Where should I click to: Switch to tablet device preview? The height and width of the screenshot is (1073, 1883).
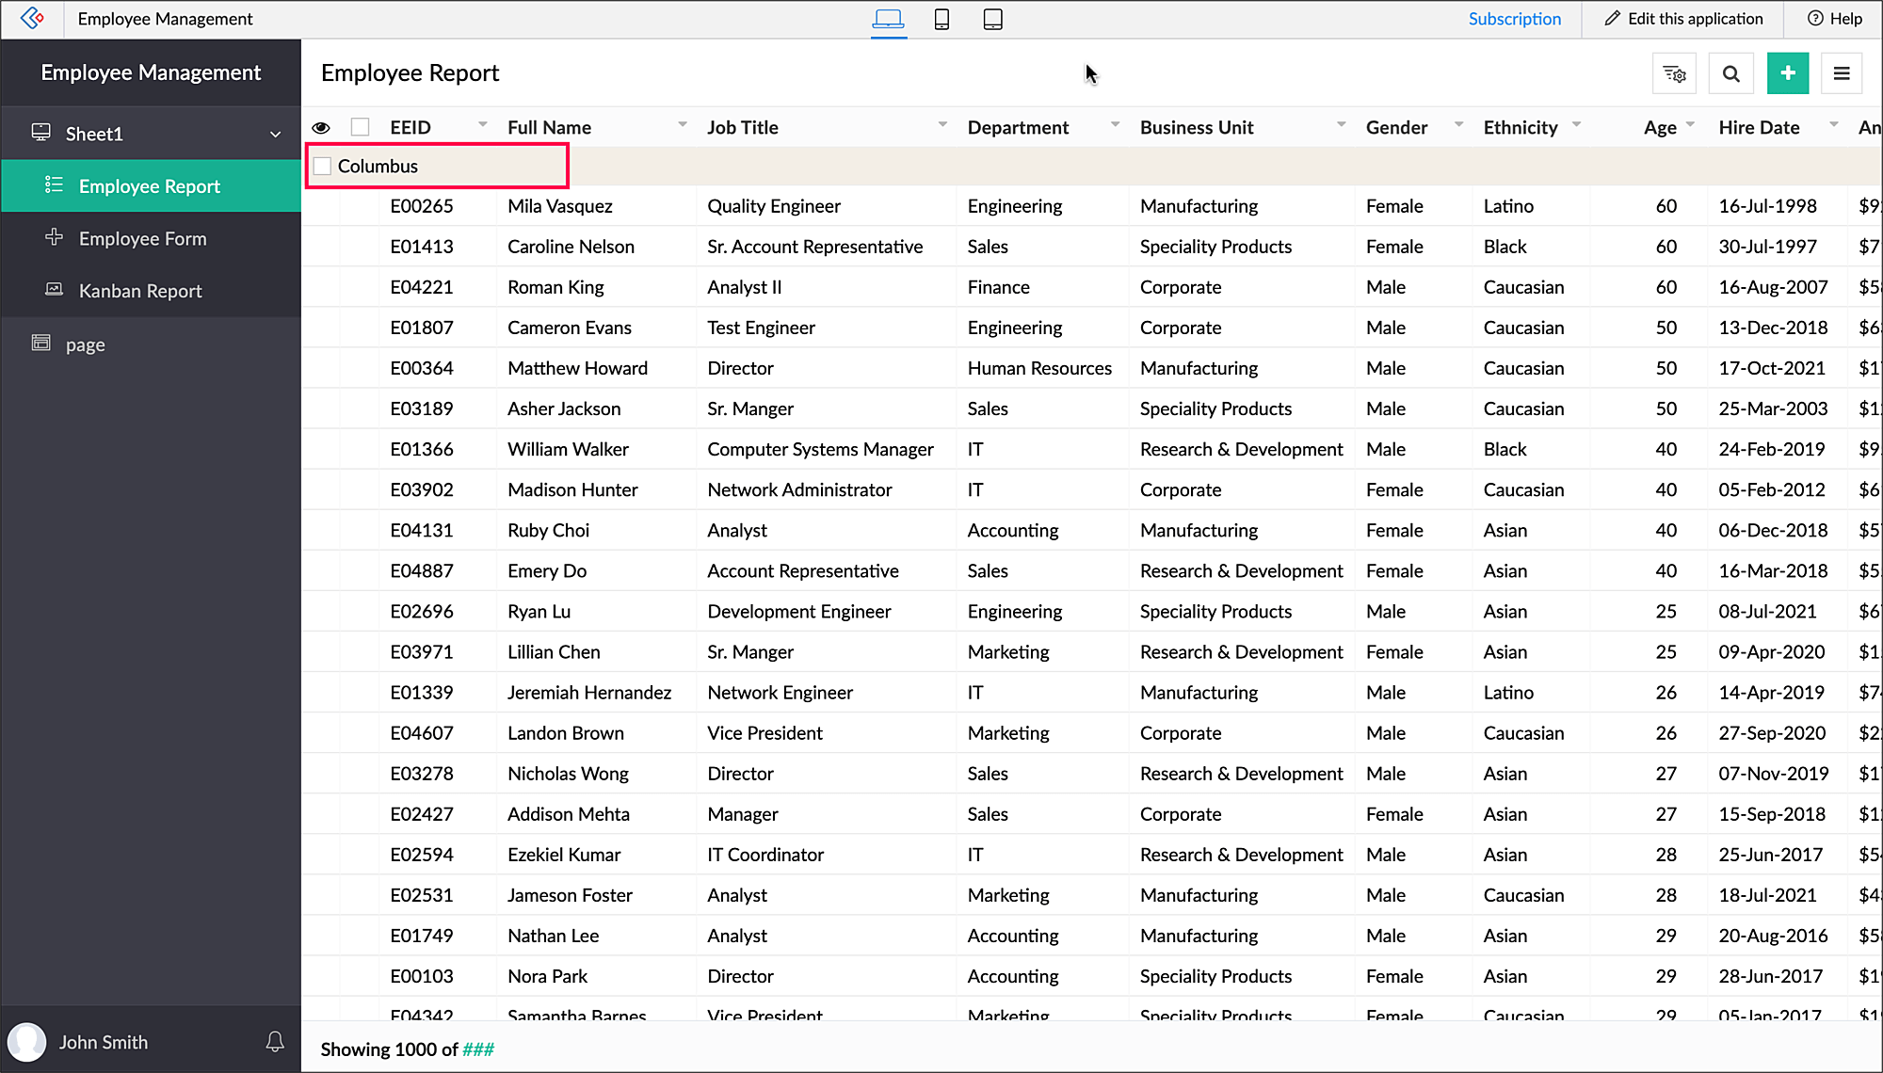(x=992, y=19)
